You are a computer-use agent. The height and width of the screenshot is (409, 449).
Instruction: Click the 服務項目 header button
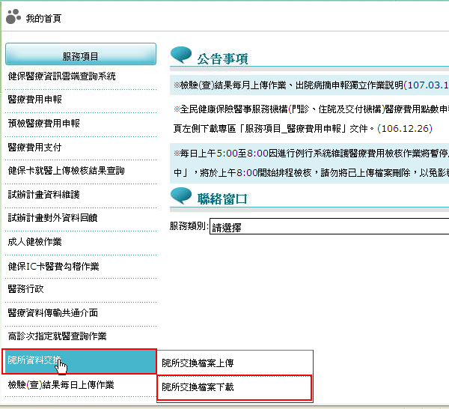point(81,55)
